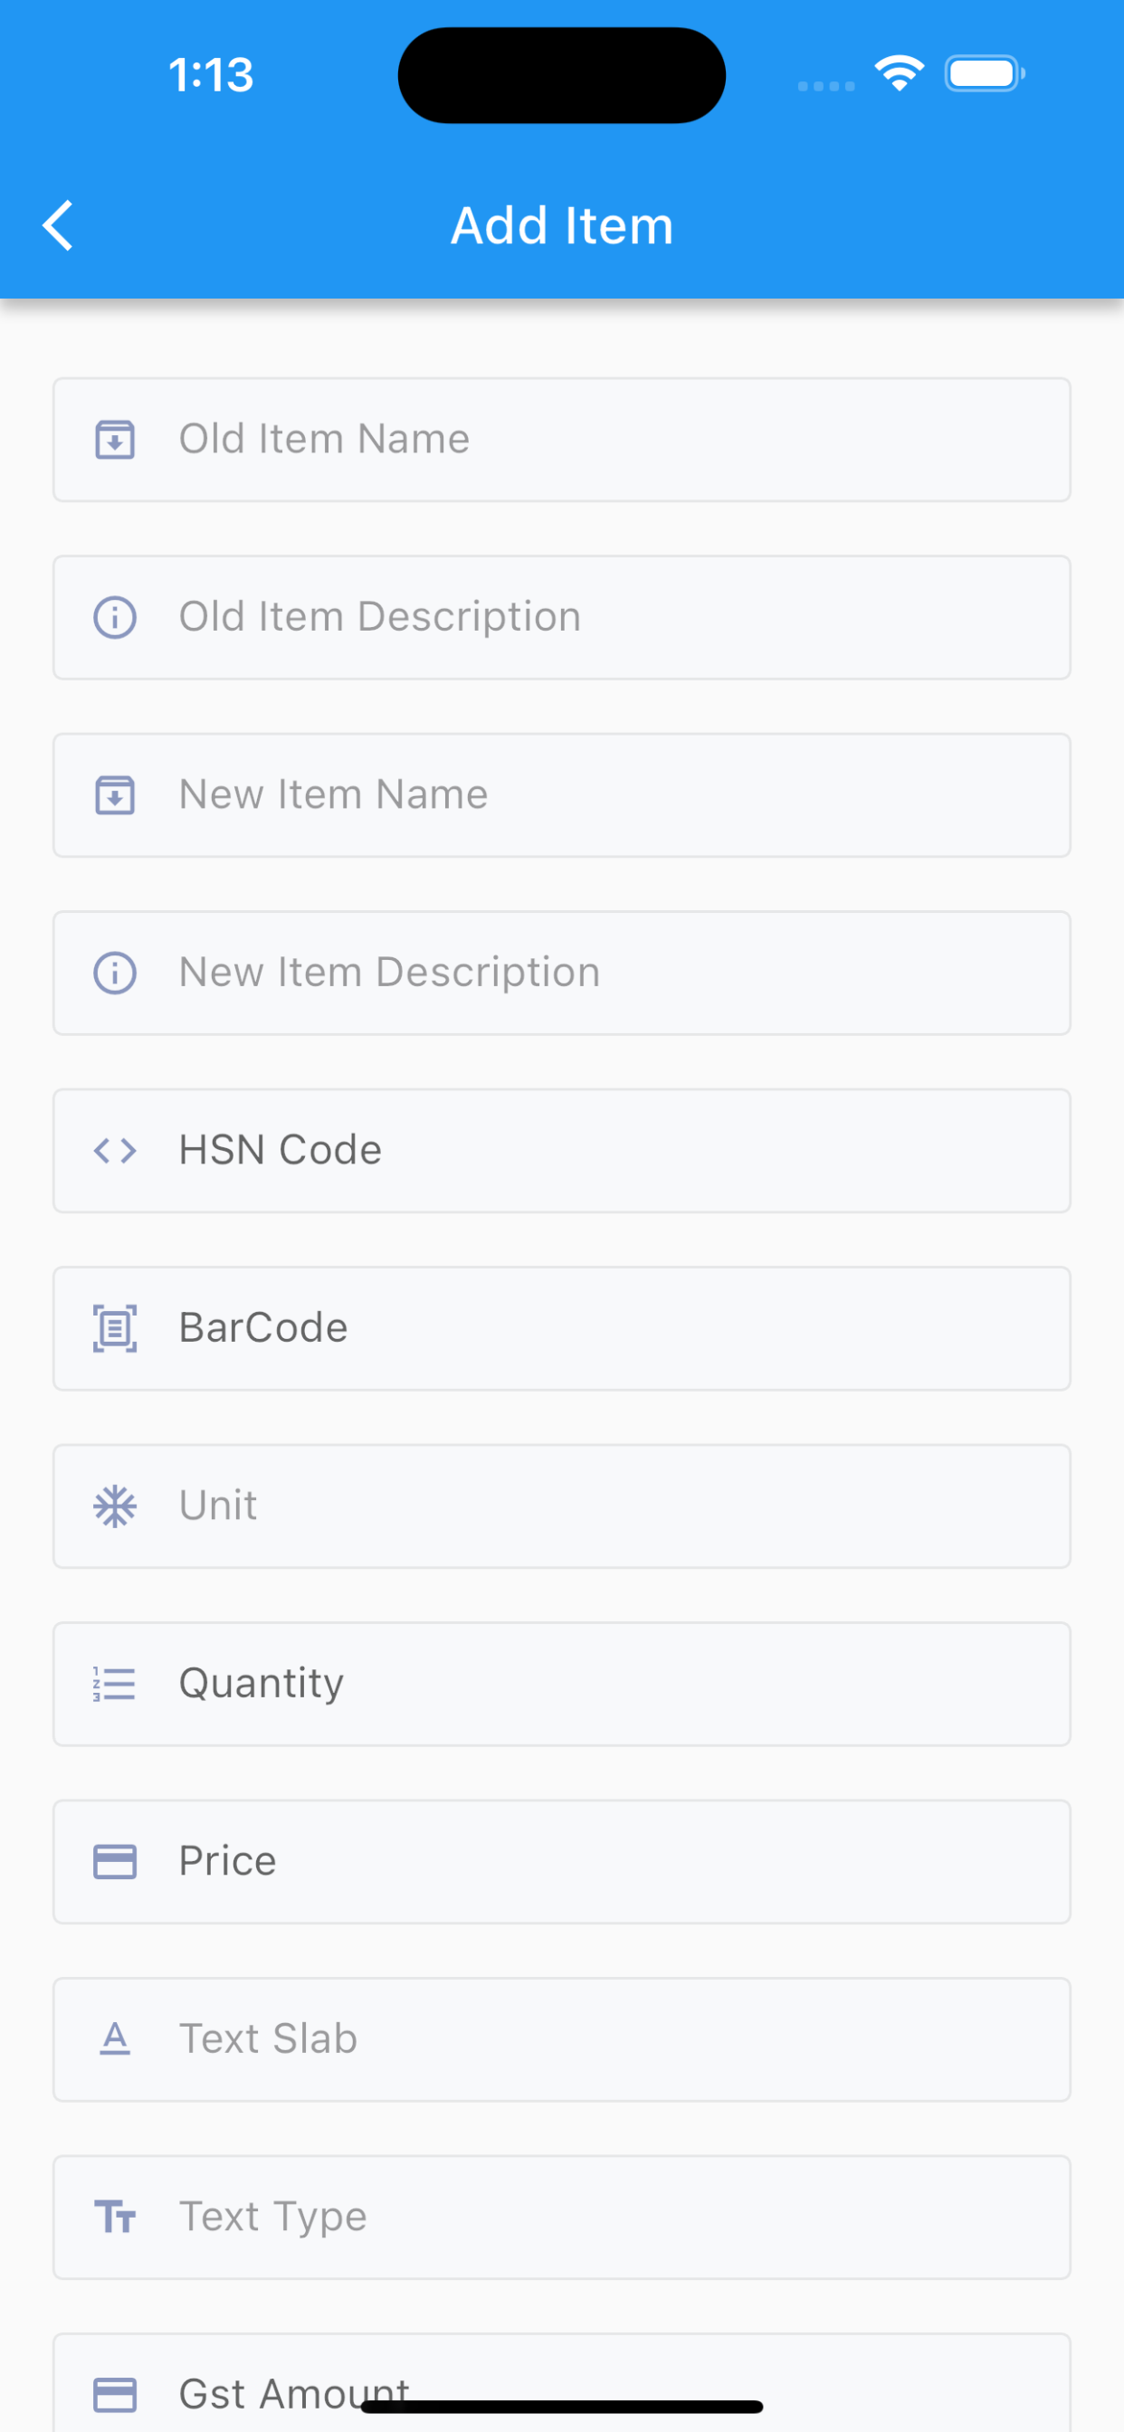Focus the New Item Name field
The width and height of the screenshot is (1124, 2432).
[562, 795]
